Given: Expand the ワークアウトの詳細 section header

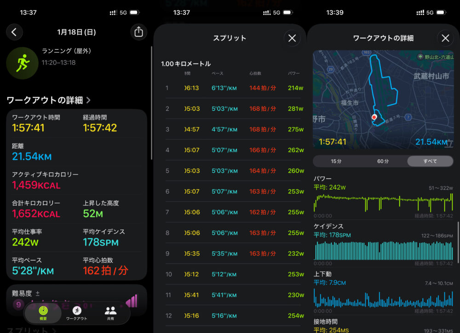Looking at the screenshot, I should pos(48,100).
